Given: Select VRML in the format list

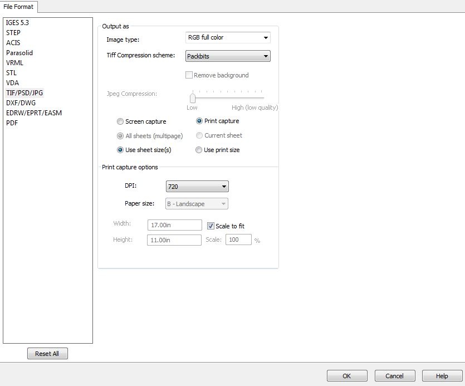Looking at the screenshot, I should [14, 63].
